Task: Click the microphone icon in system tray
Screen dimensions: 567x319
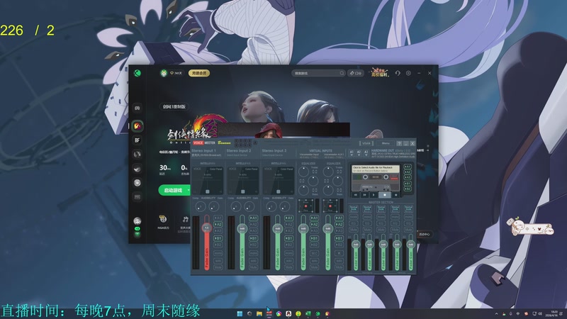Action: pos(510,313)
